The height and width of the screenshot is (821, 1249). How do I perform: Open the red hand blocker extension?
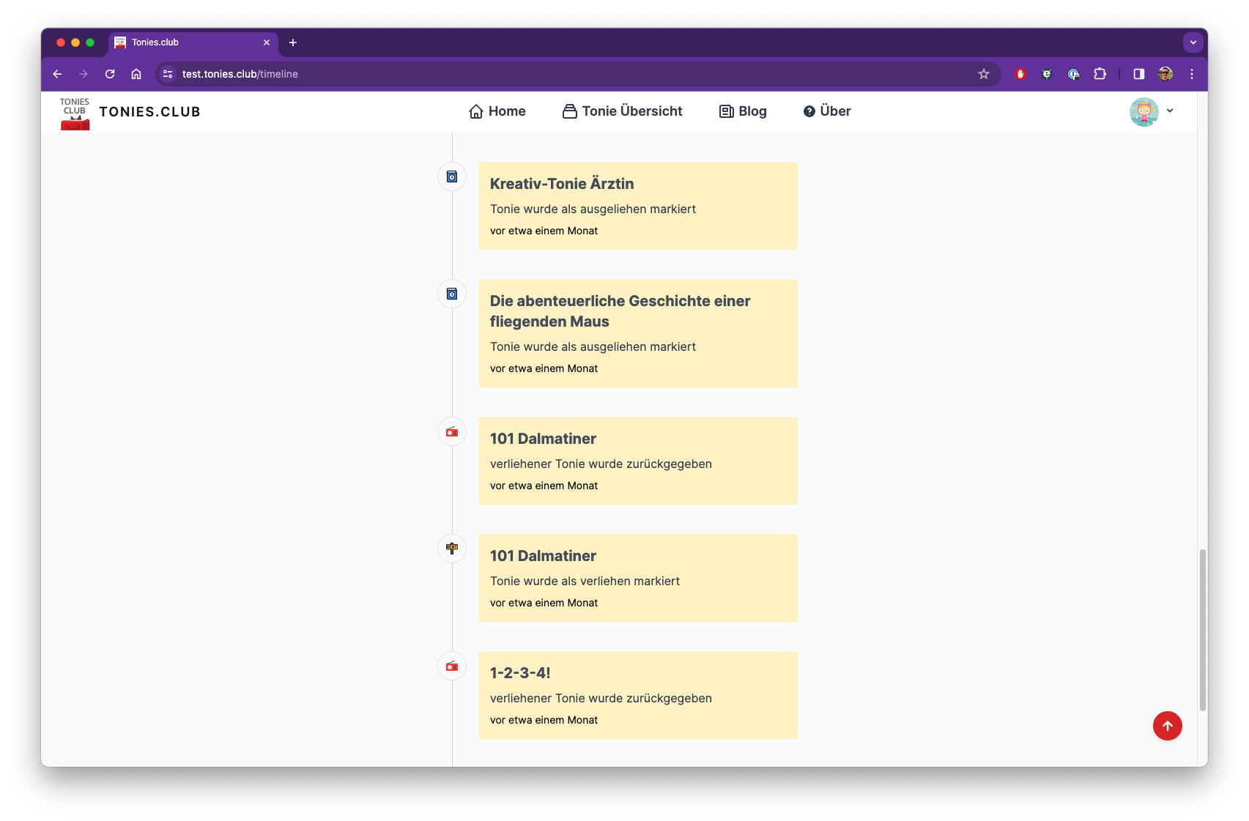click(x=1020, y=74)
